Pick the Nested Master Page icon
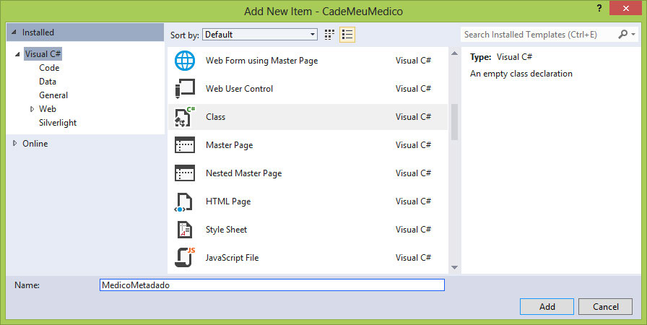The height and width of the screenshot is (325, 647). (185, 173)
